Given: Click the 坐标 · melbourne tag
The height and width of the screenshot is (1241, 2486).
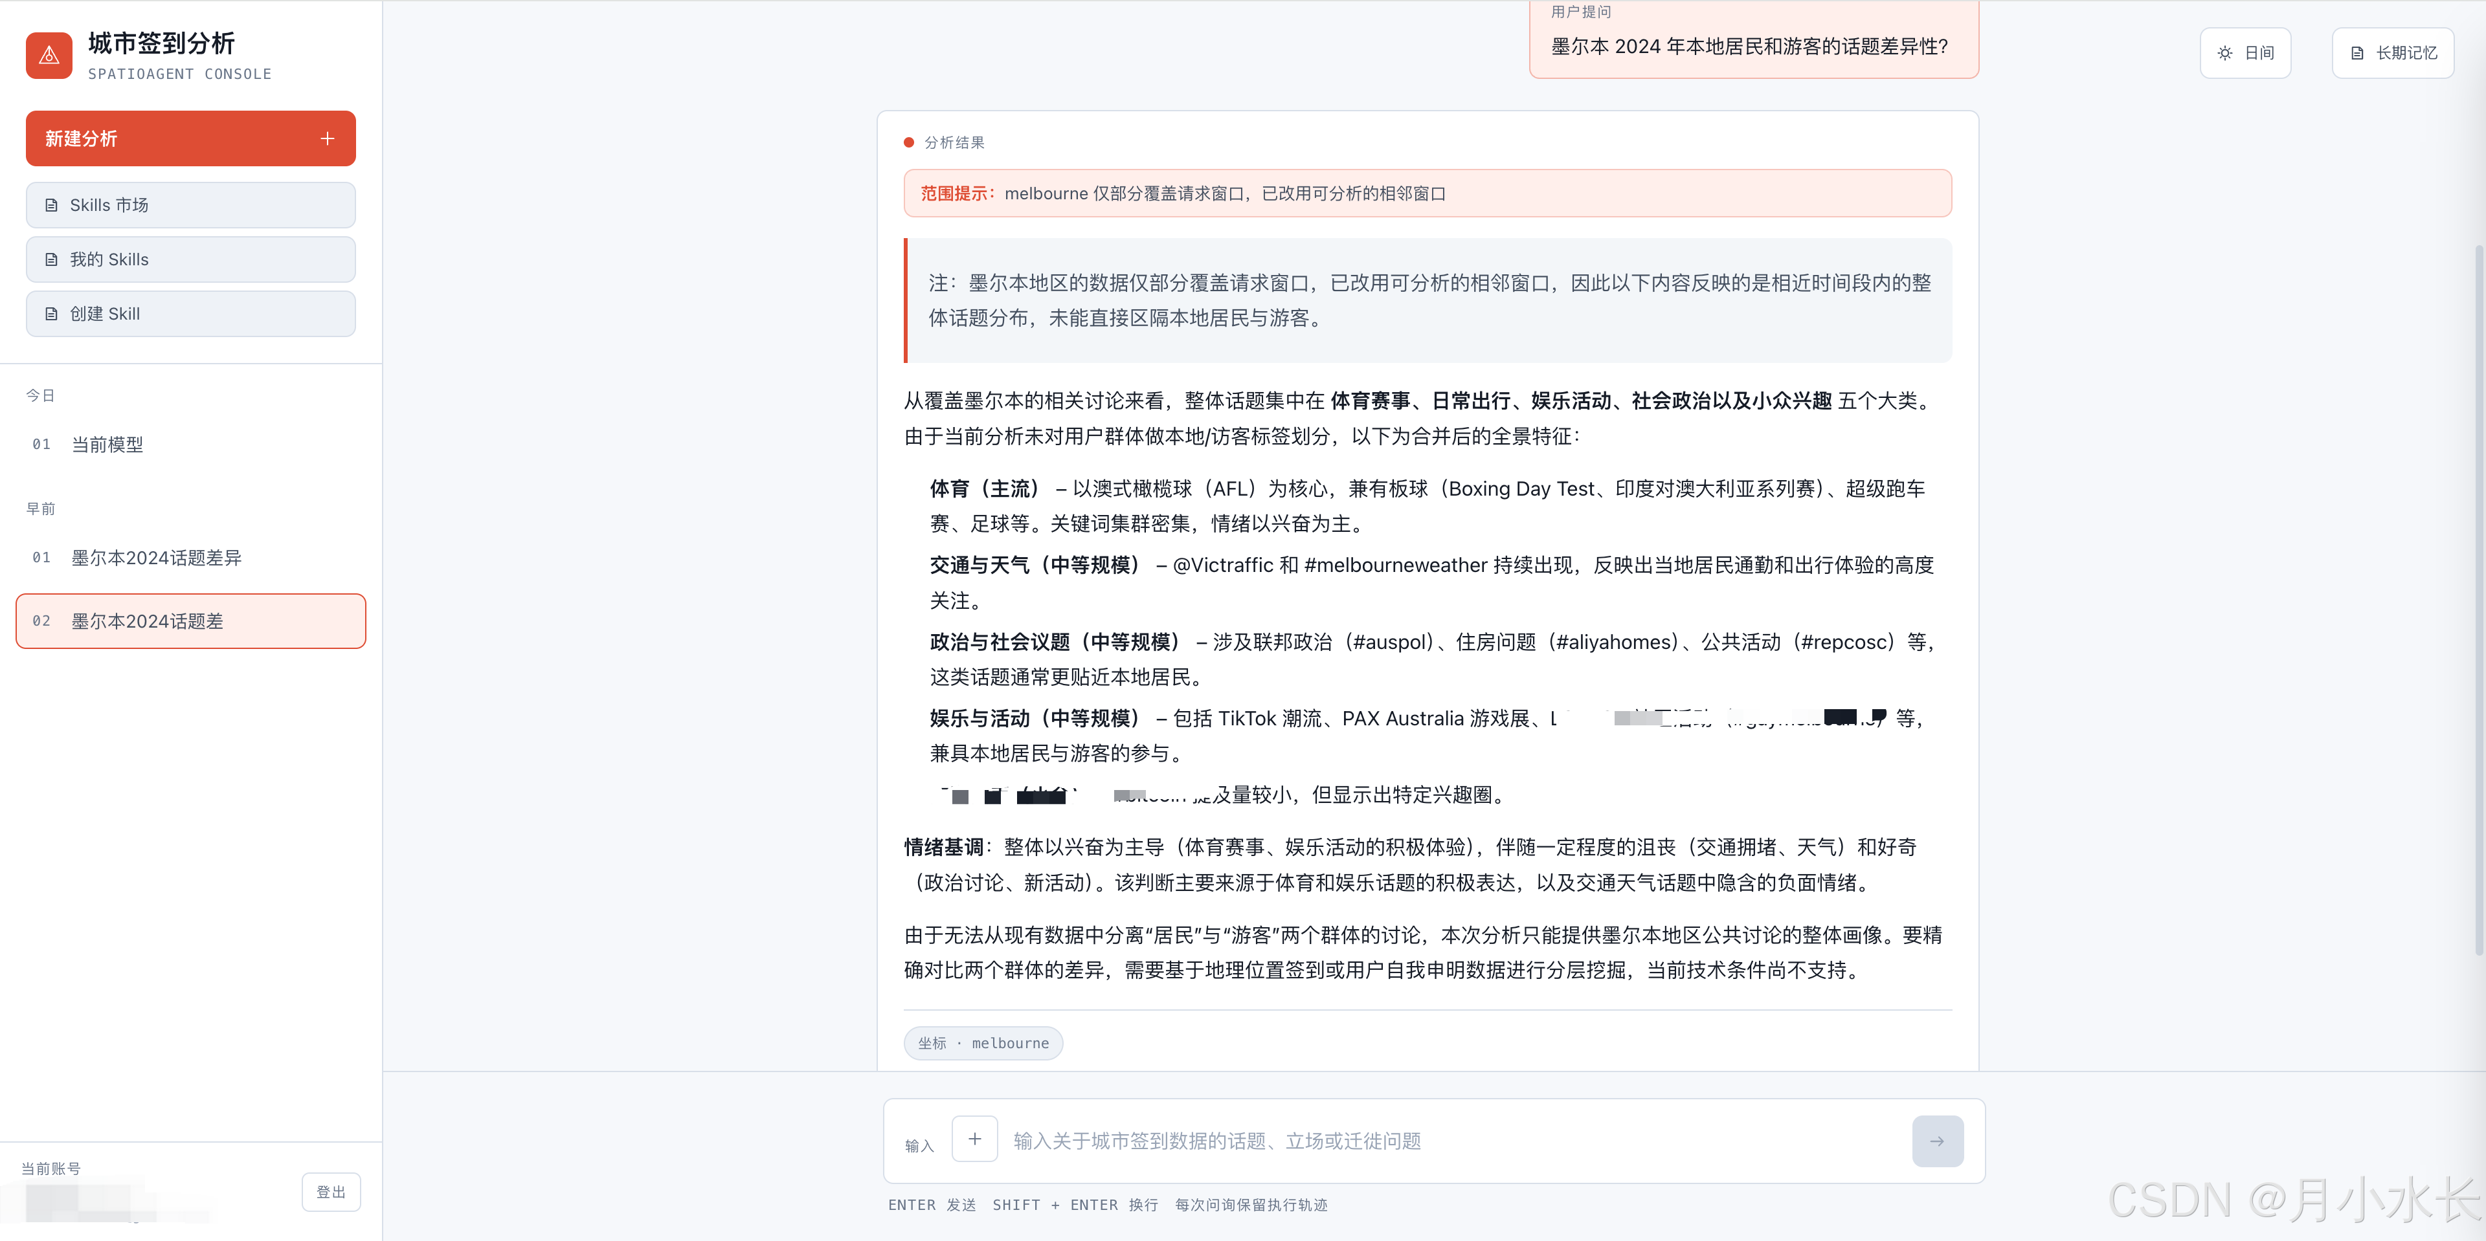Looking at the screenshot, I should (983, 1043).
